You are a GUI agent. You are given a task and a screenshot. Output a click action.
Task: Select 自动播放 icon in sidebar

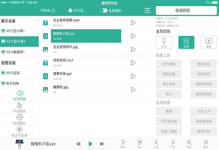pyautogui.click(x=19, y=117)
